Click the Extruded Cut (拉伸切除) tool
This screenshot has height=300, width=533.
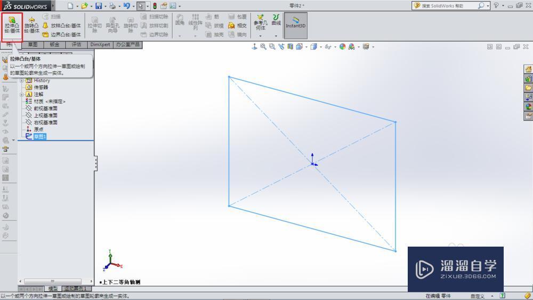coord(94,26)
